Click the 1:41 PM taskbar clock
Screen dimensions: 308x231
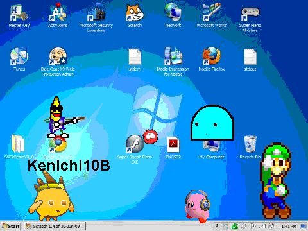[289, 226]
